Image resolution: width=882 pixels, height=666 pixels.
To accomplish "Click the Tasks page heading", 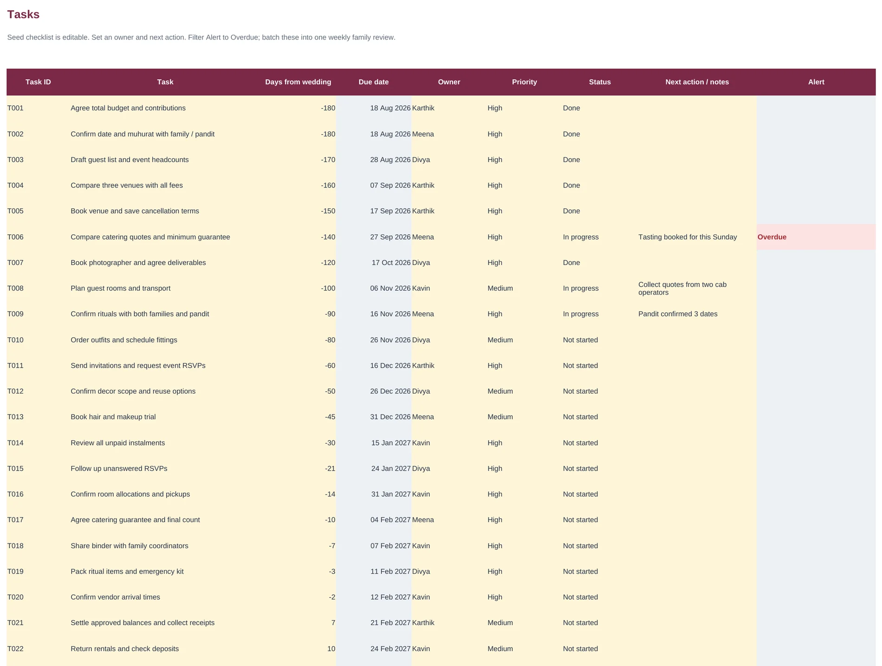I will [x=23, y=14].
